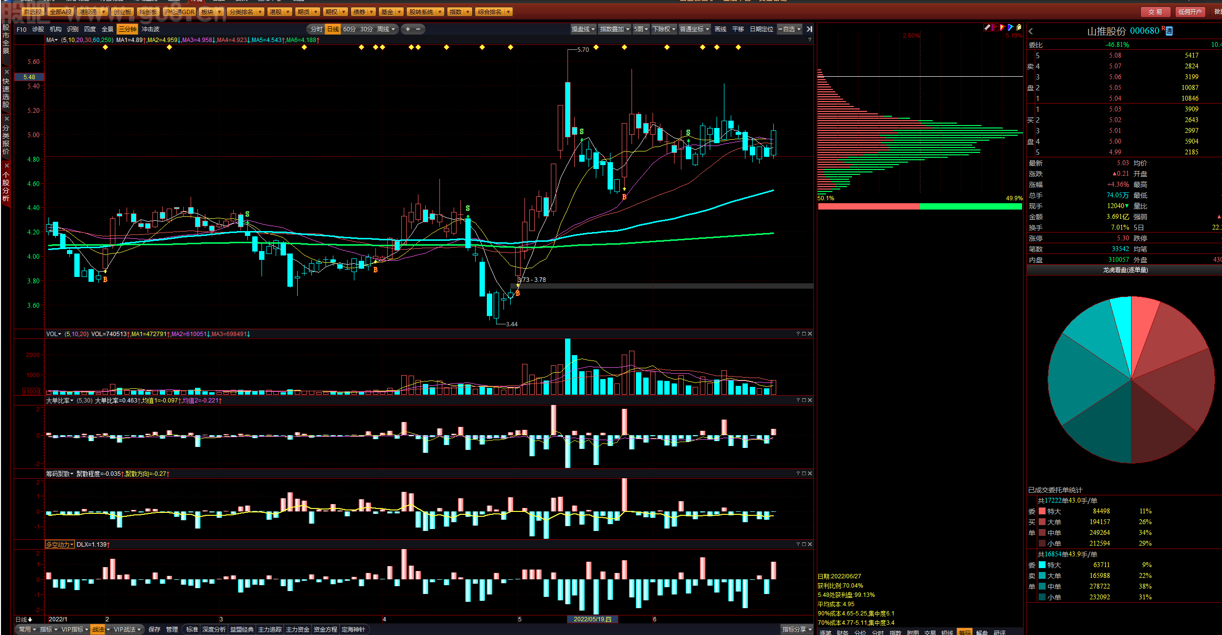1222x635 pixels.
Task: Click S sell signal near 5.70 peak
Action: pos(582,131)
